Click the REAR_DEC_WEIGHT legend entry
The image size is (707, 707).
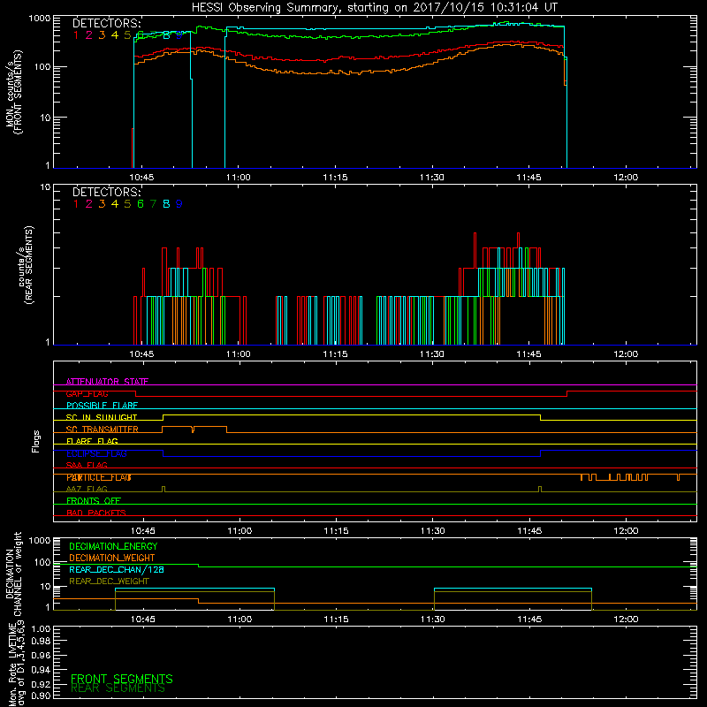109,582
